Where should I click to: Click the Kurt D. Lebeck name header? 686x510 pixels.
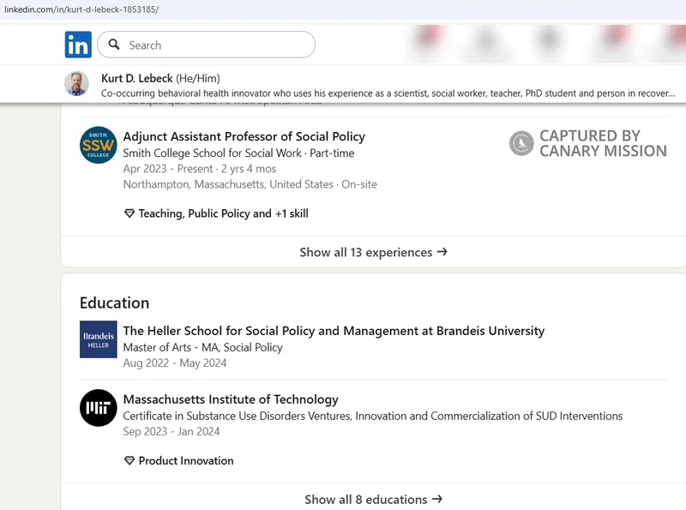pos(137,78)
